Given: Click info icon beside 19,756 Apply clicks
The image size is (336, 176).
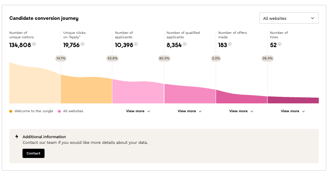Looking at the screenshot, I should pos(82,44).
